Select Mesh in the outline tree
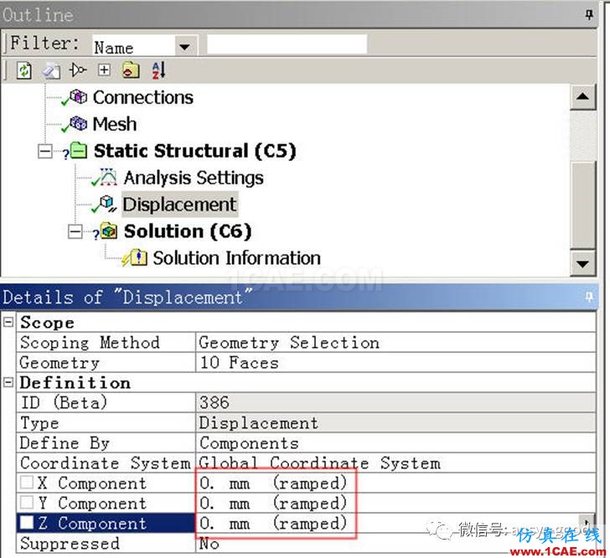The height and width of the screenshot is (558, 610). pos(114,124)
